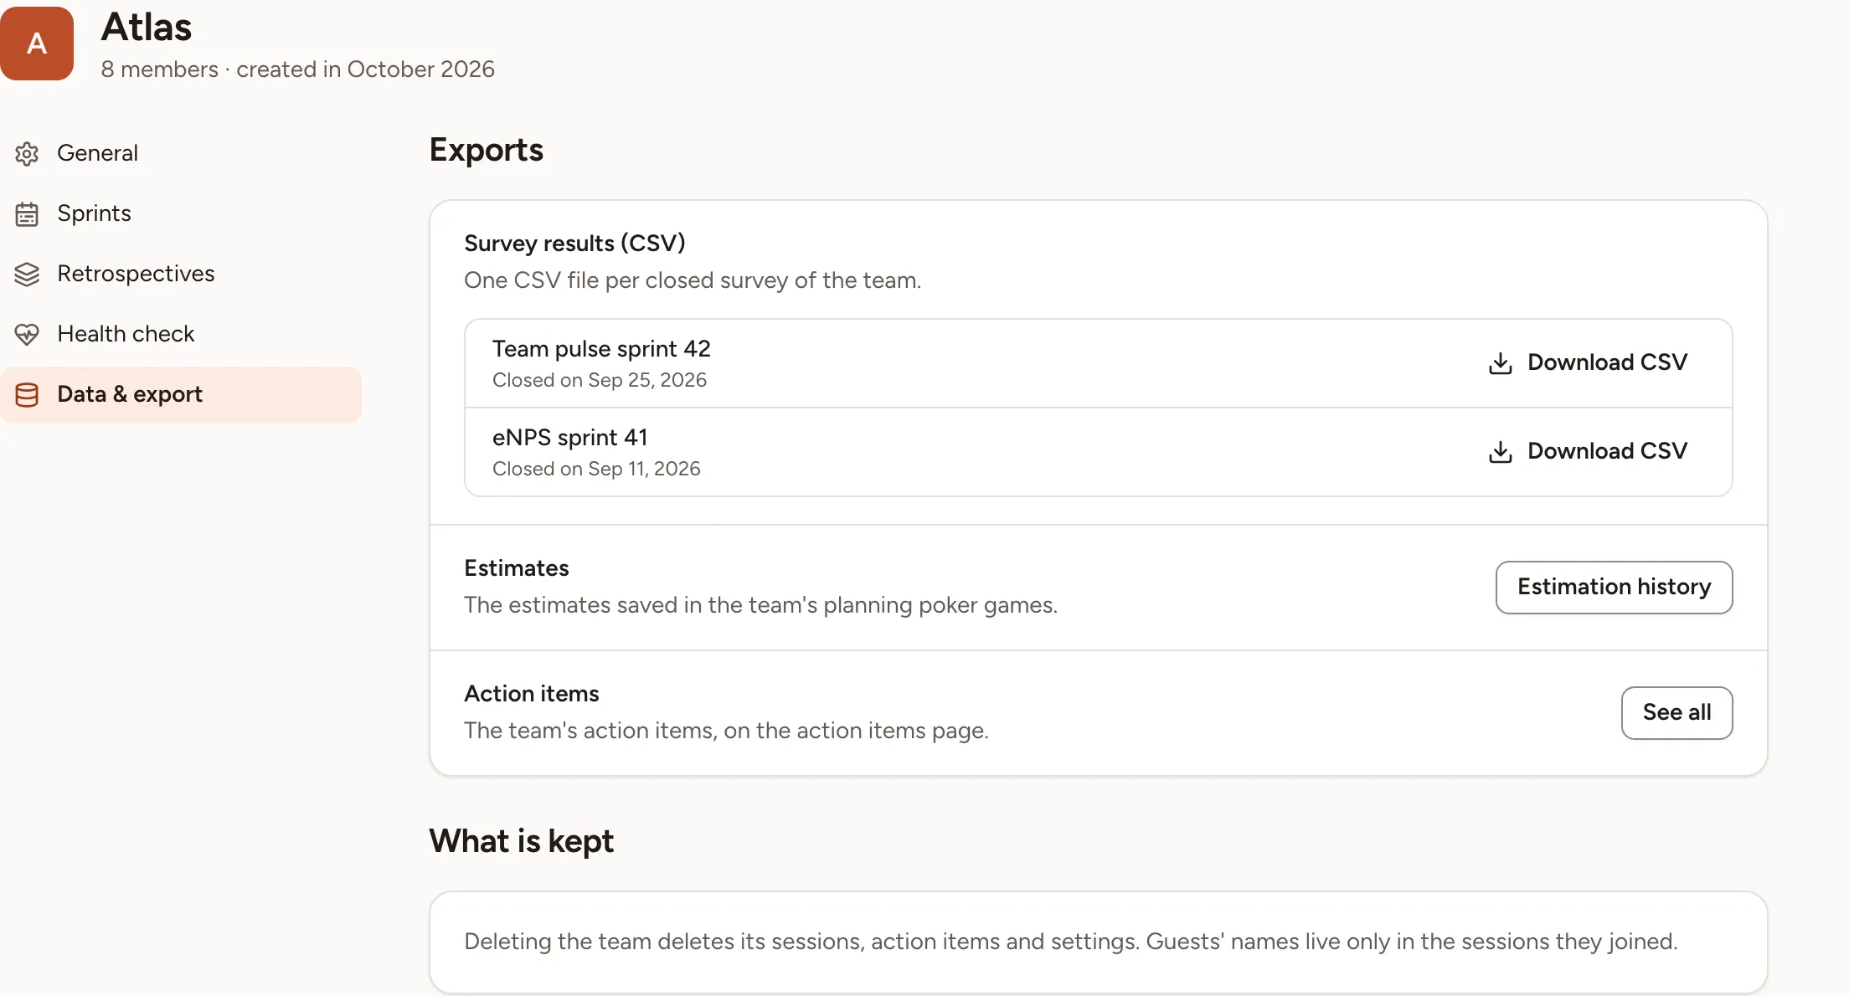Click the Retrospectives layers icon
This screenshot has height=996, width=1849.
point(27,275)
